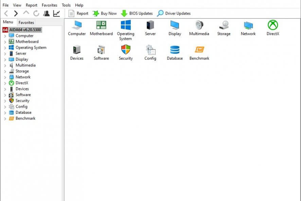The height and width of the screenshot is (201, 301).
Task: Expand the Computer tree node
Action: [x=5, y=36]
